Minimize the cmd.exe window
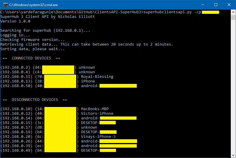 tap(203, 5)
